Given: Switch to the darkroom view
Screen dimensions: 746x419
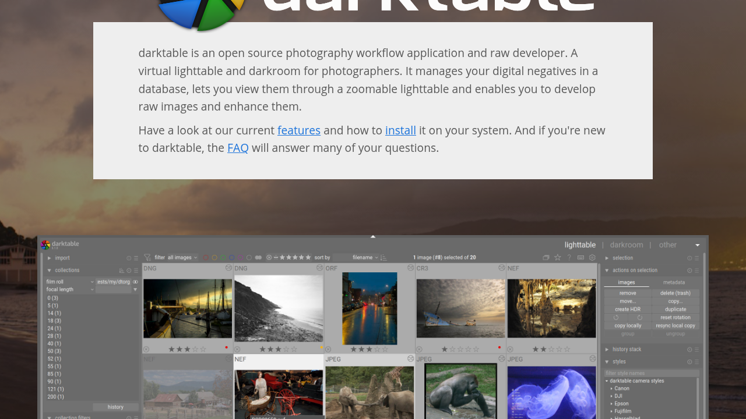Looking at the screenshot, I should coord(627,245).
